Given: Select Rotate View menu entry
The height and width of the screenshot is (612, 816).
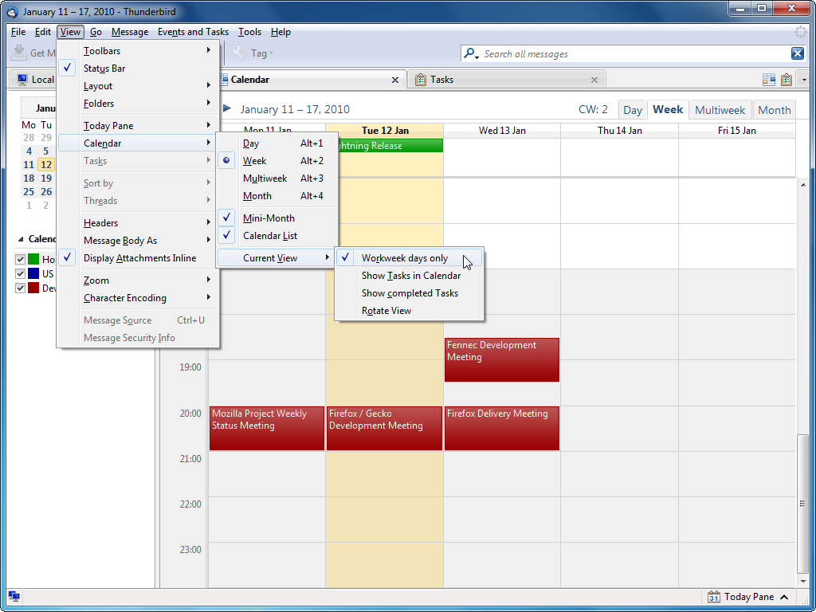Looking at the screenshot, I should 409,311.
